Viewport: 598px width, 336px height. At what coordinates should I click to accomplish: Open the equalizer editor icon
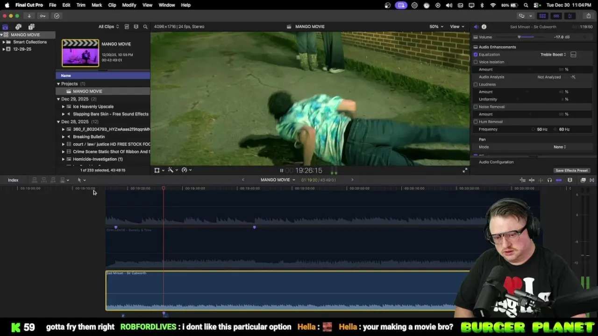tap(573, 55)
